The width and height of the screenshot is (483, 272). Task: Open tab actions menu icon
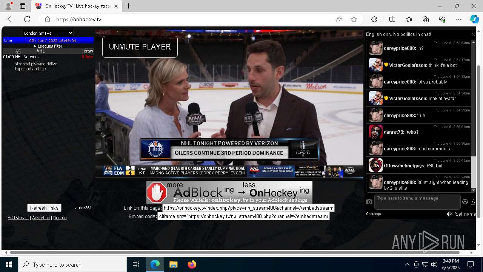(23, 6)
